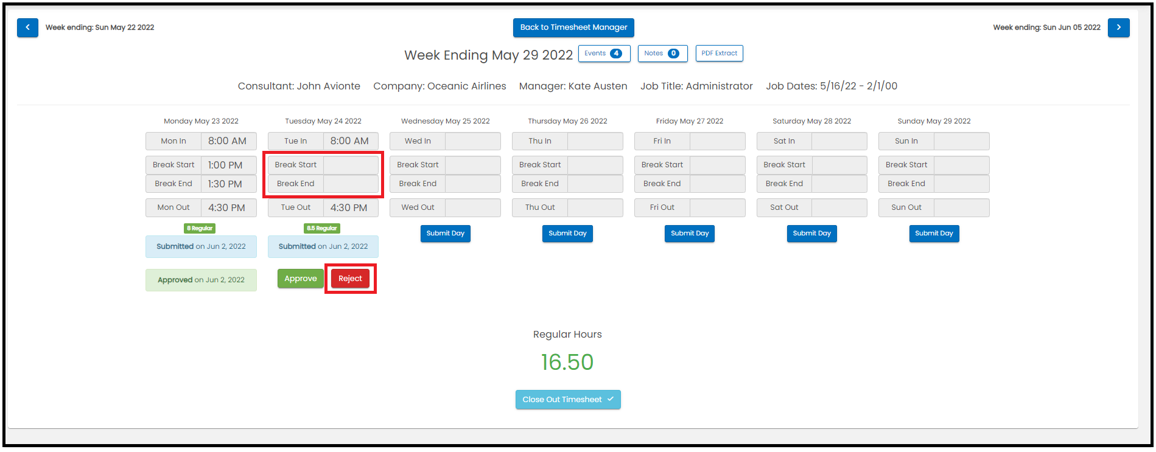Screen dimensions: 1156x452
Task: Click the Mon Out time field
Action: [229, 207]
